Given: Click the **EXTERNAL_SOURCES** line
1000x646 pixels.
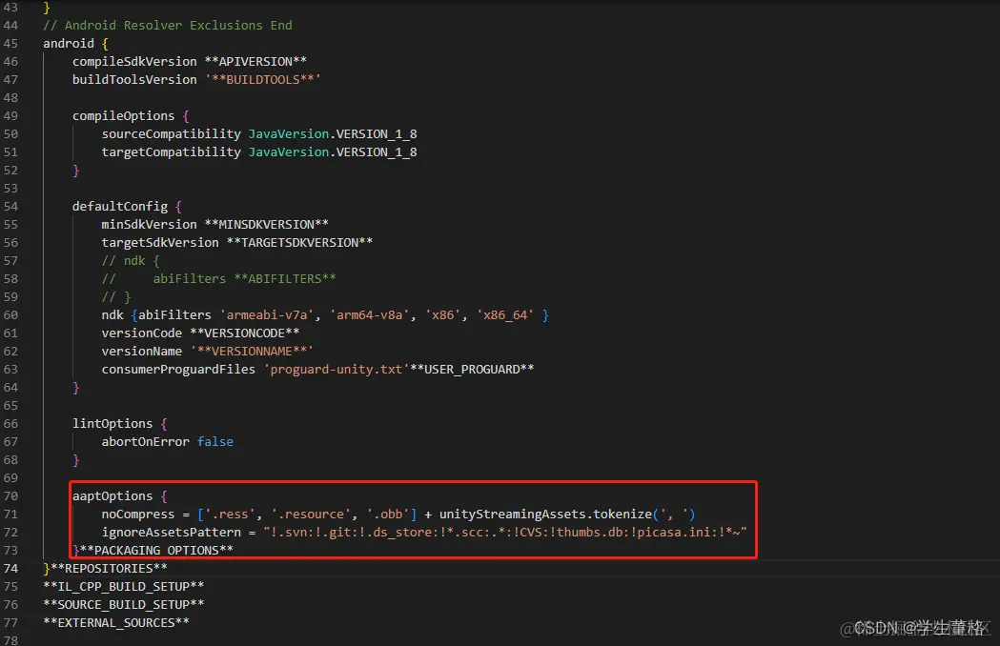Looking at the screenshot, I should click(x=116, y=622).
